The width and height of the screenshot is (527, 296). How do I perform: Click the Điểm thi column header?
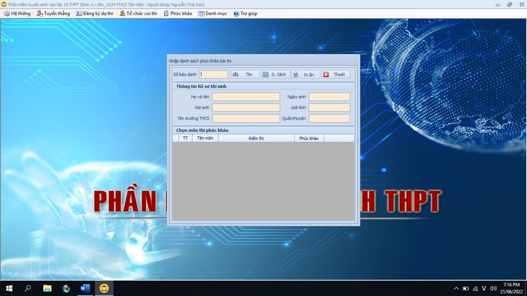coord(256,138)
